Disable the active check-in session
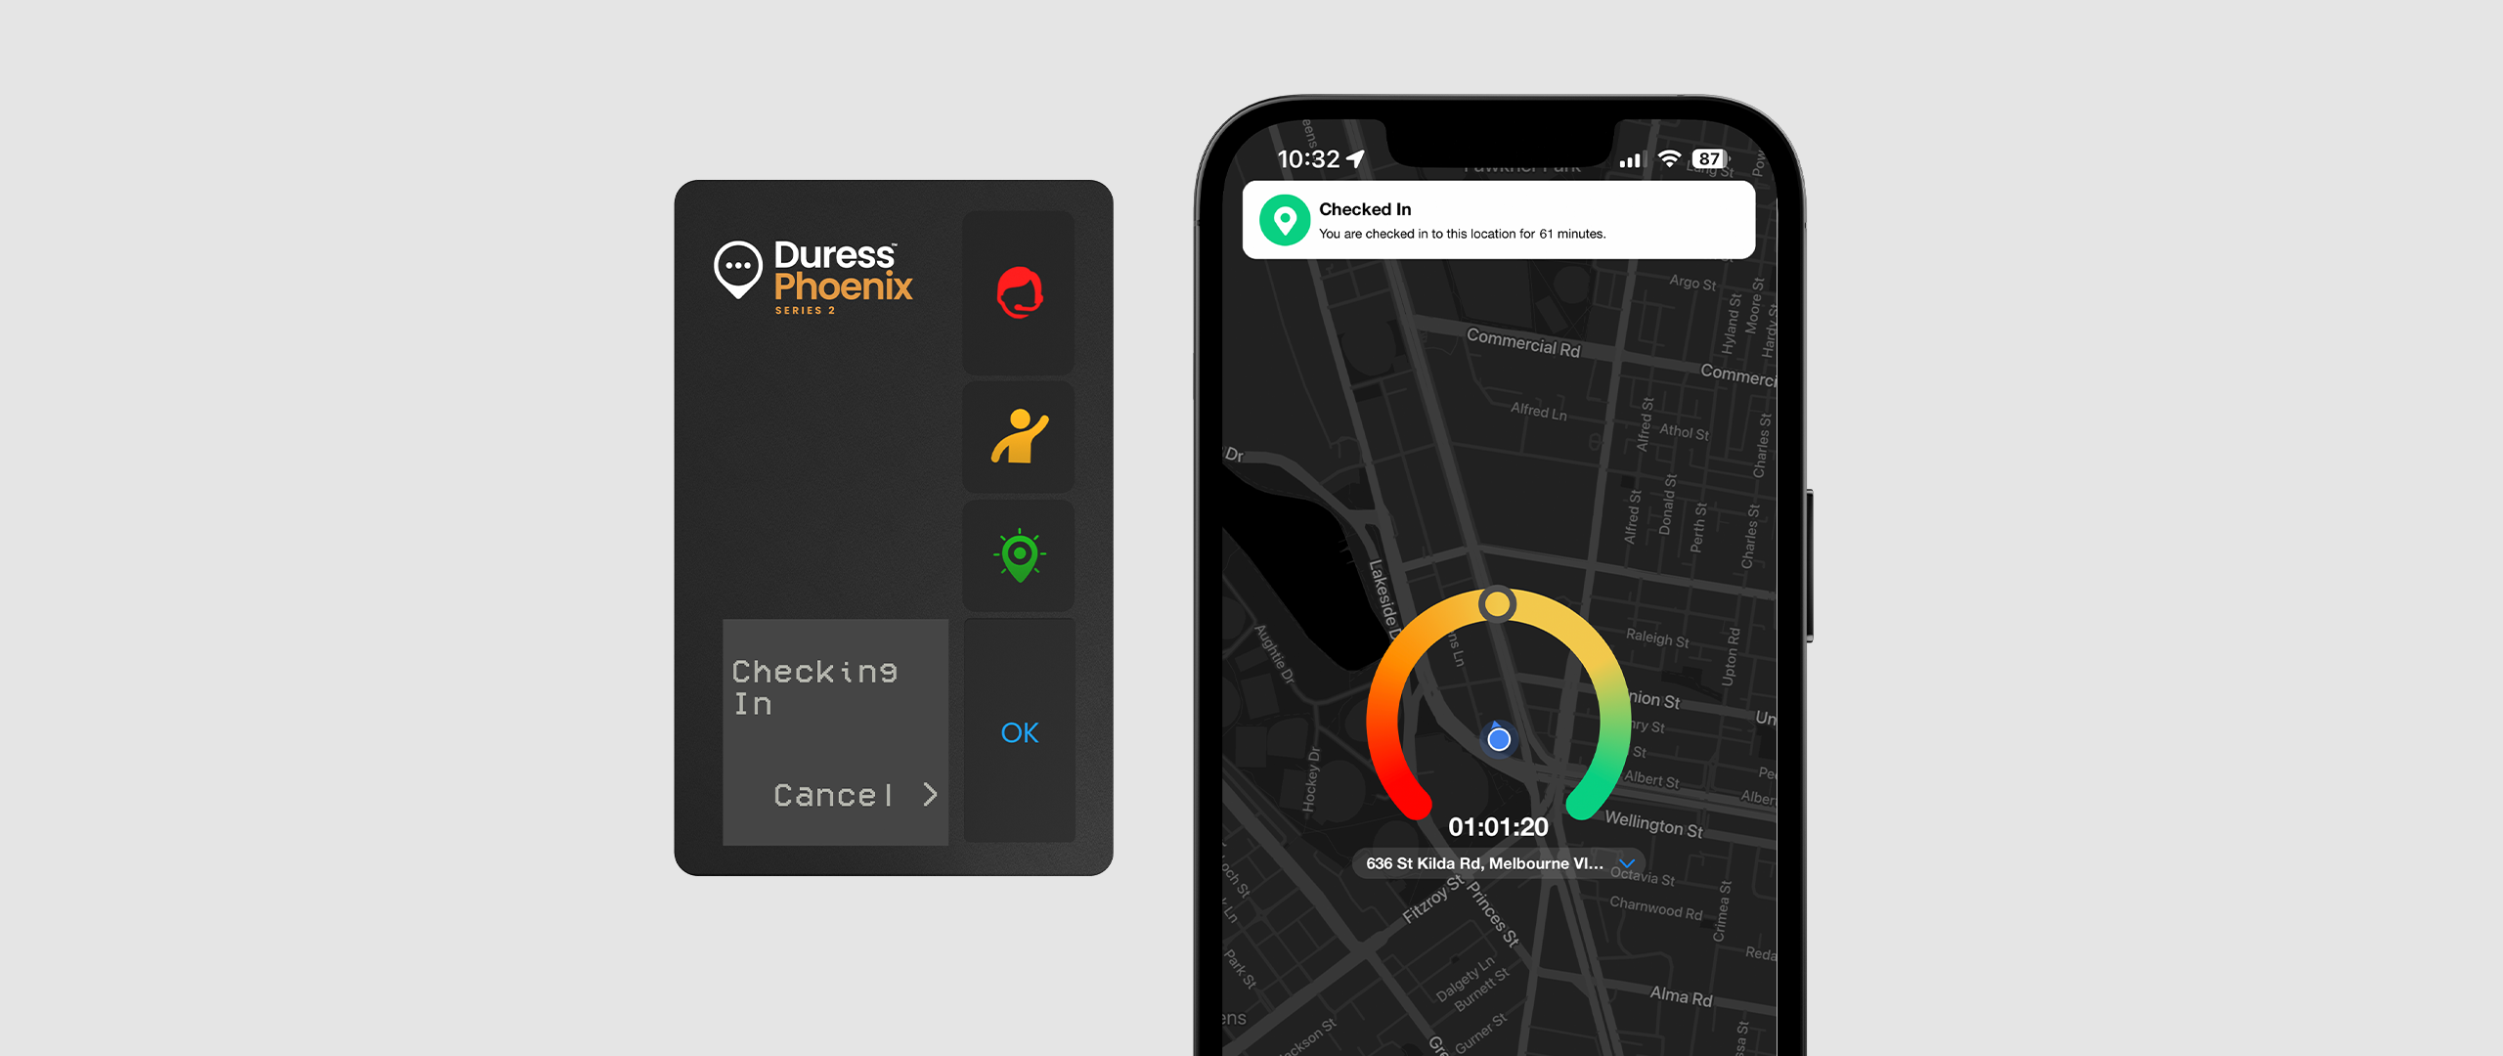Screen dimensions: 2503x1056 click(x=838, y=794)
